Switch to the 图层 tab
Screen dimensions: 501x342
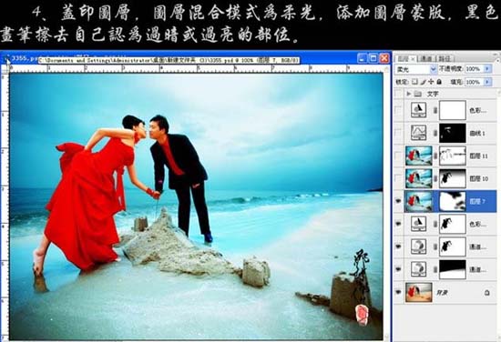(x=404, y=59)
